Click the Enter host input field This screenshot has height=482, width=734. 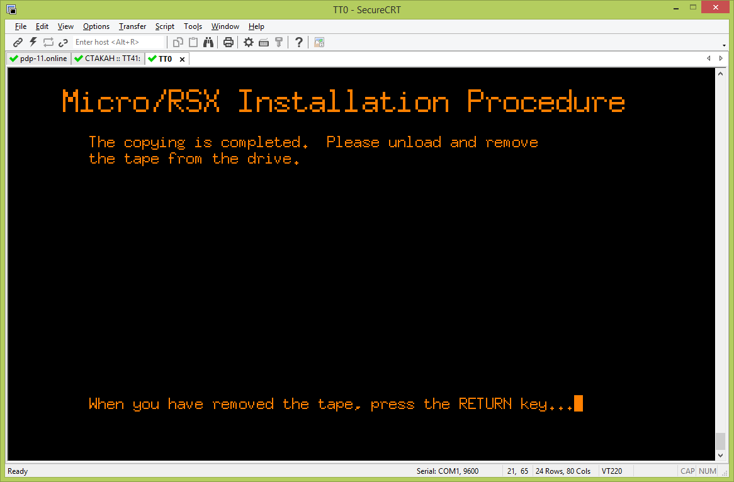[x=118, y=42]
